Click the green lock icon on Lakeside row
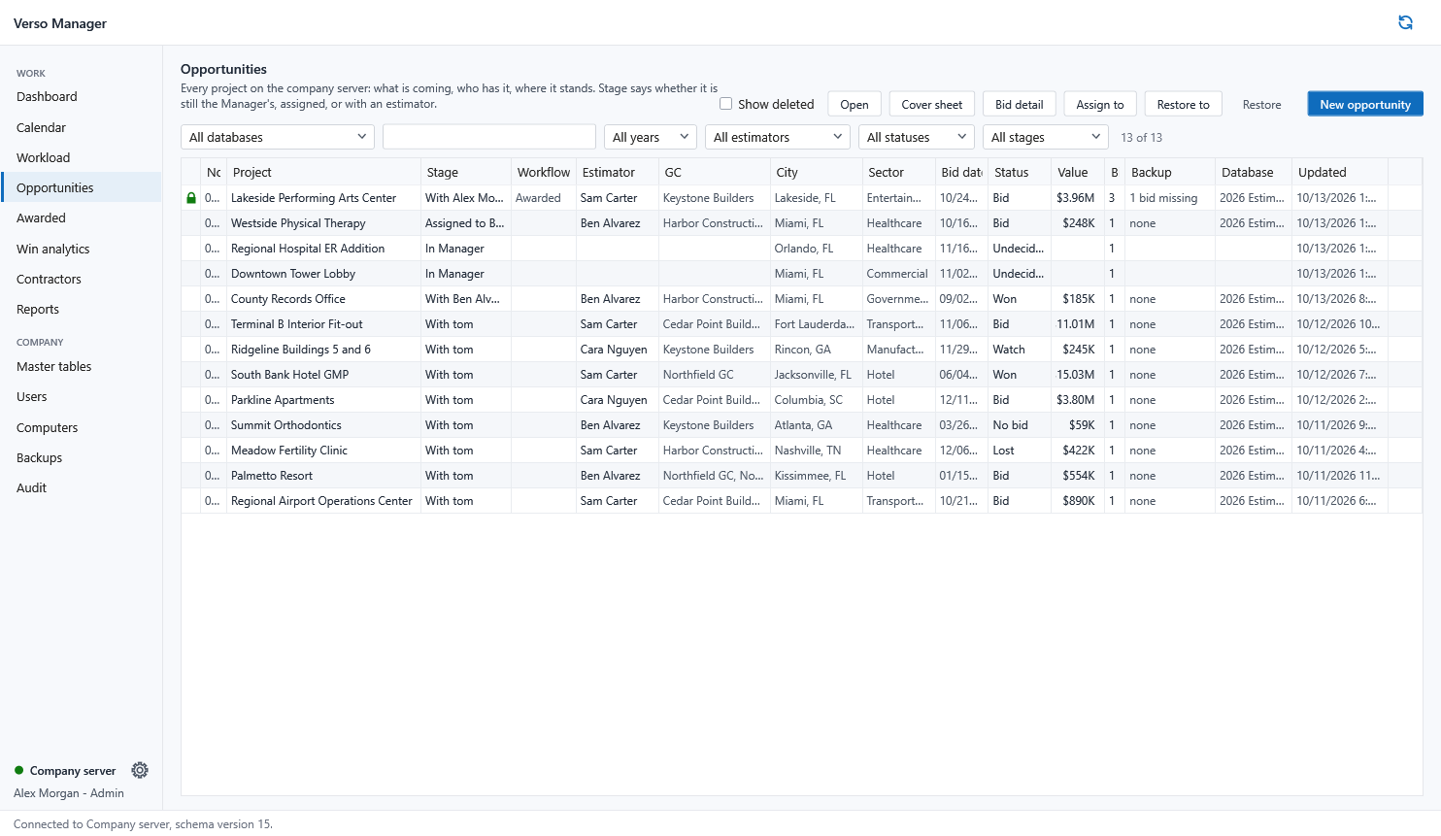 click(x=191, y=198)
